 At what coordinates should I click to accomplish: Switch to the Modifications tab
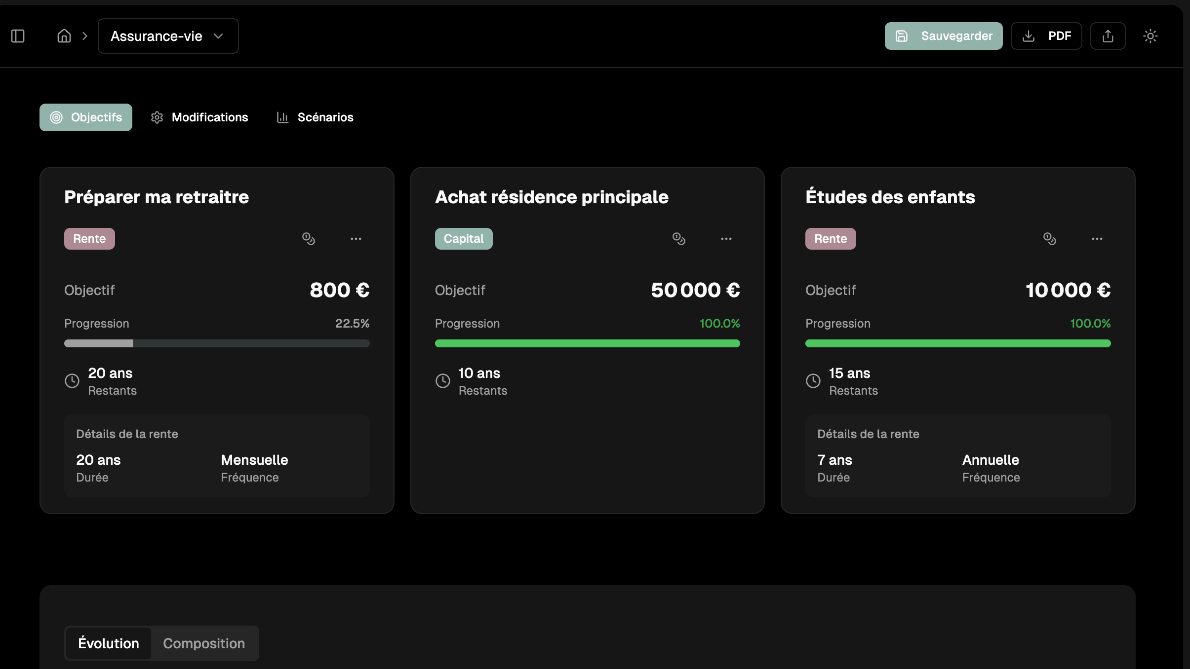(199, 117)
